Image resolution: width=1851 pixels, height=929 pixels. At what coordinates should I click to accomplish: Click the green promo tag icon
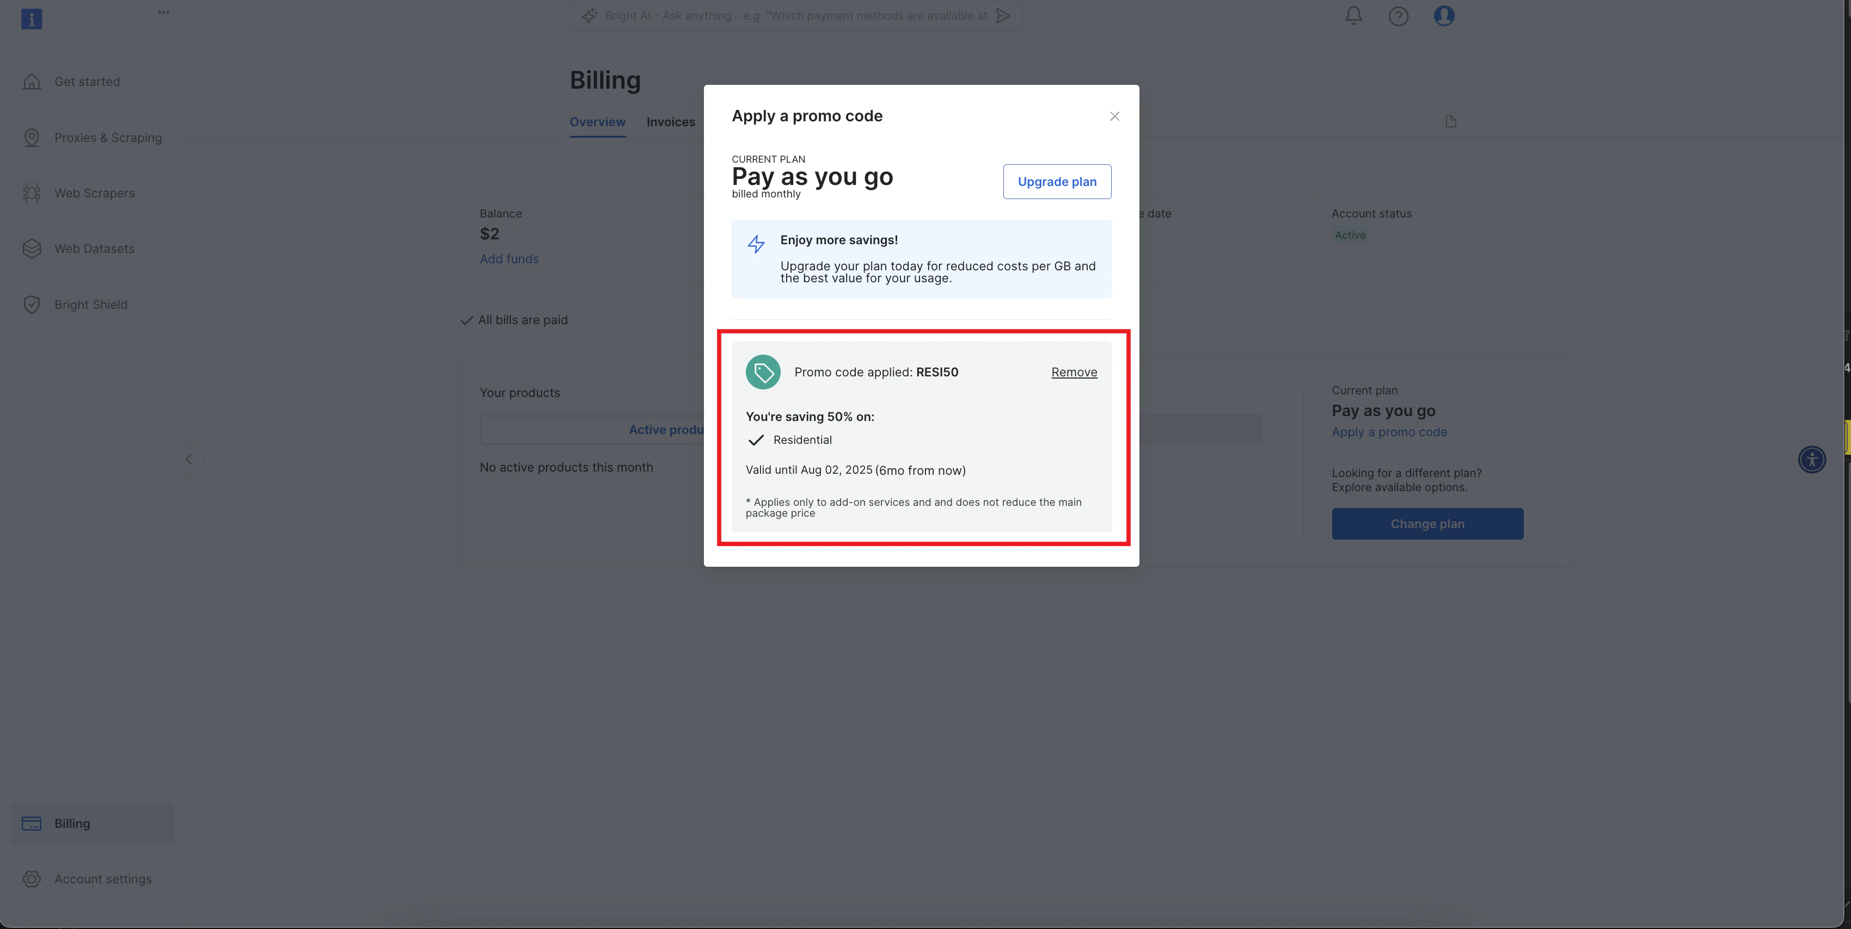tap(762, 372)
